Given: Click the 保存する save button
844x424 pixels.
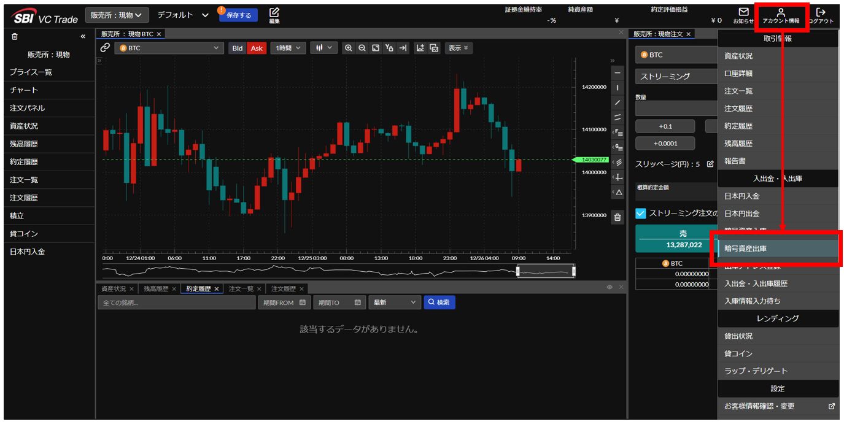Looking at the screenshot, I should 239,15.
